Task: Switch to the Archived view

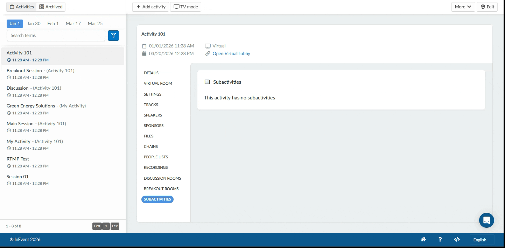Action: click(51, 7)
